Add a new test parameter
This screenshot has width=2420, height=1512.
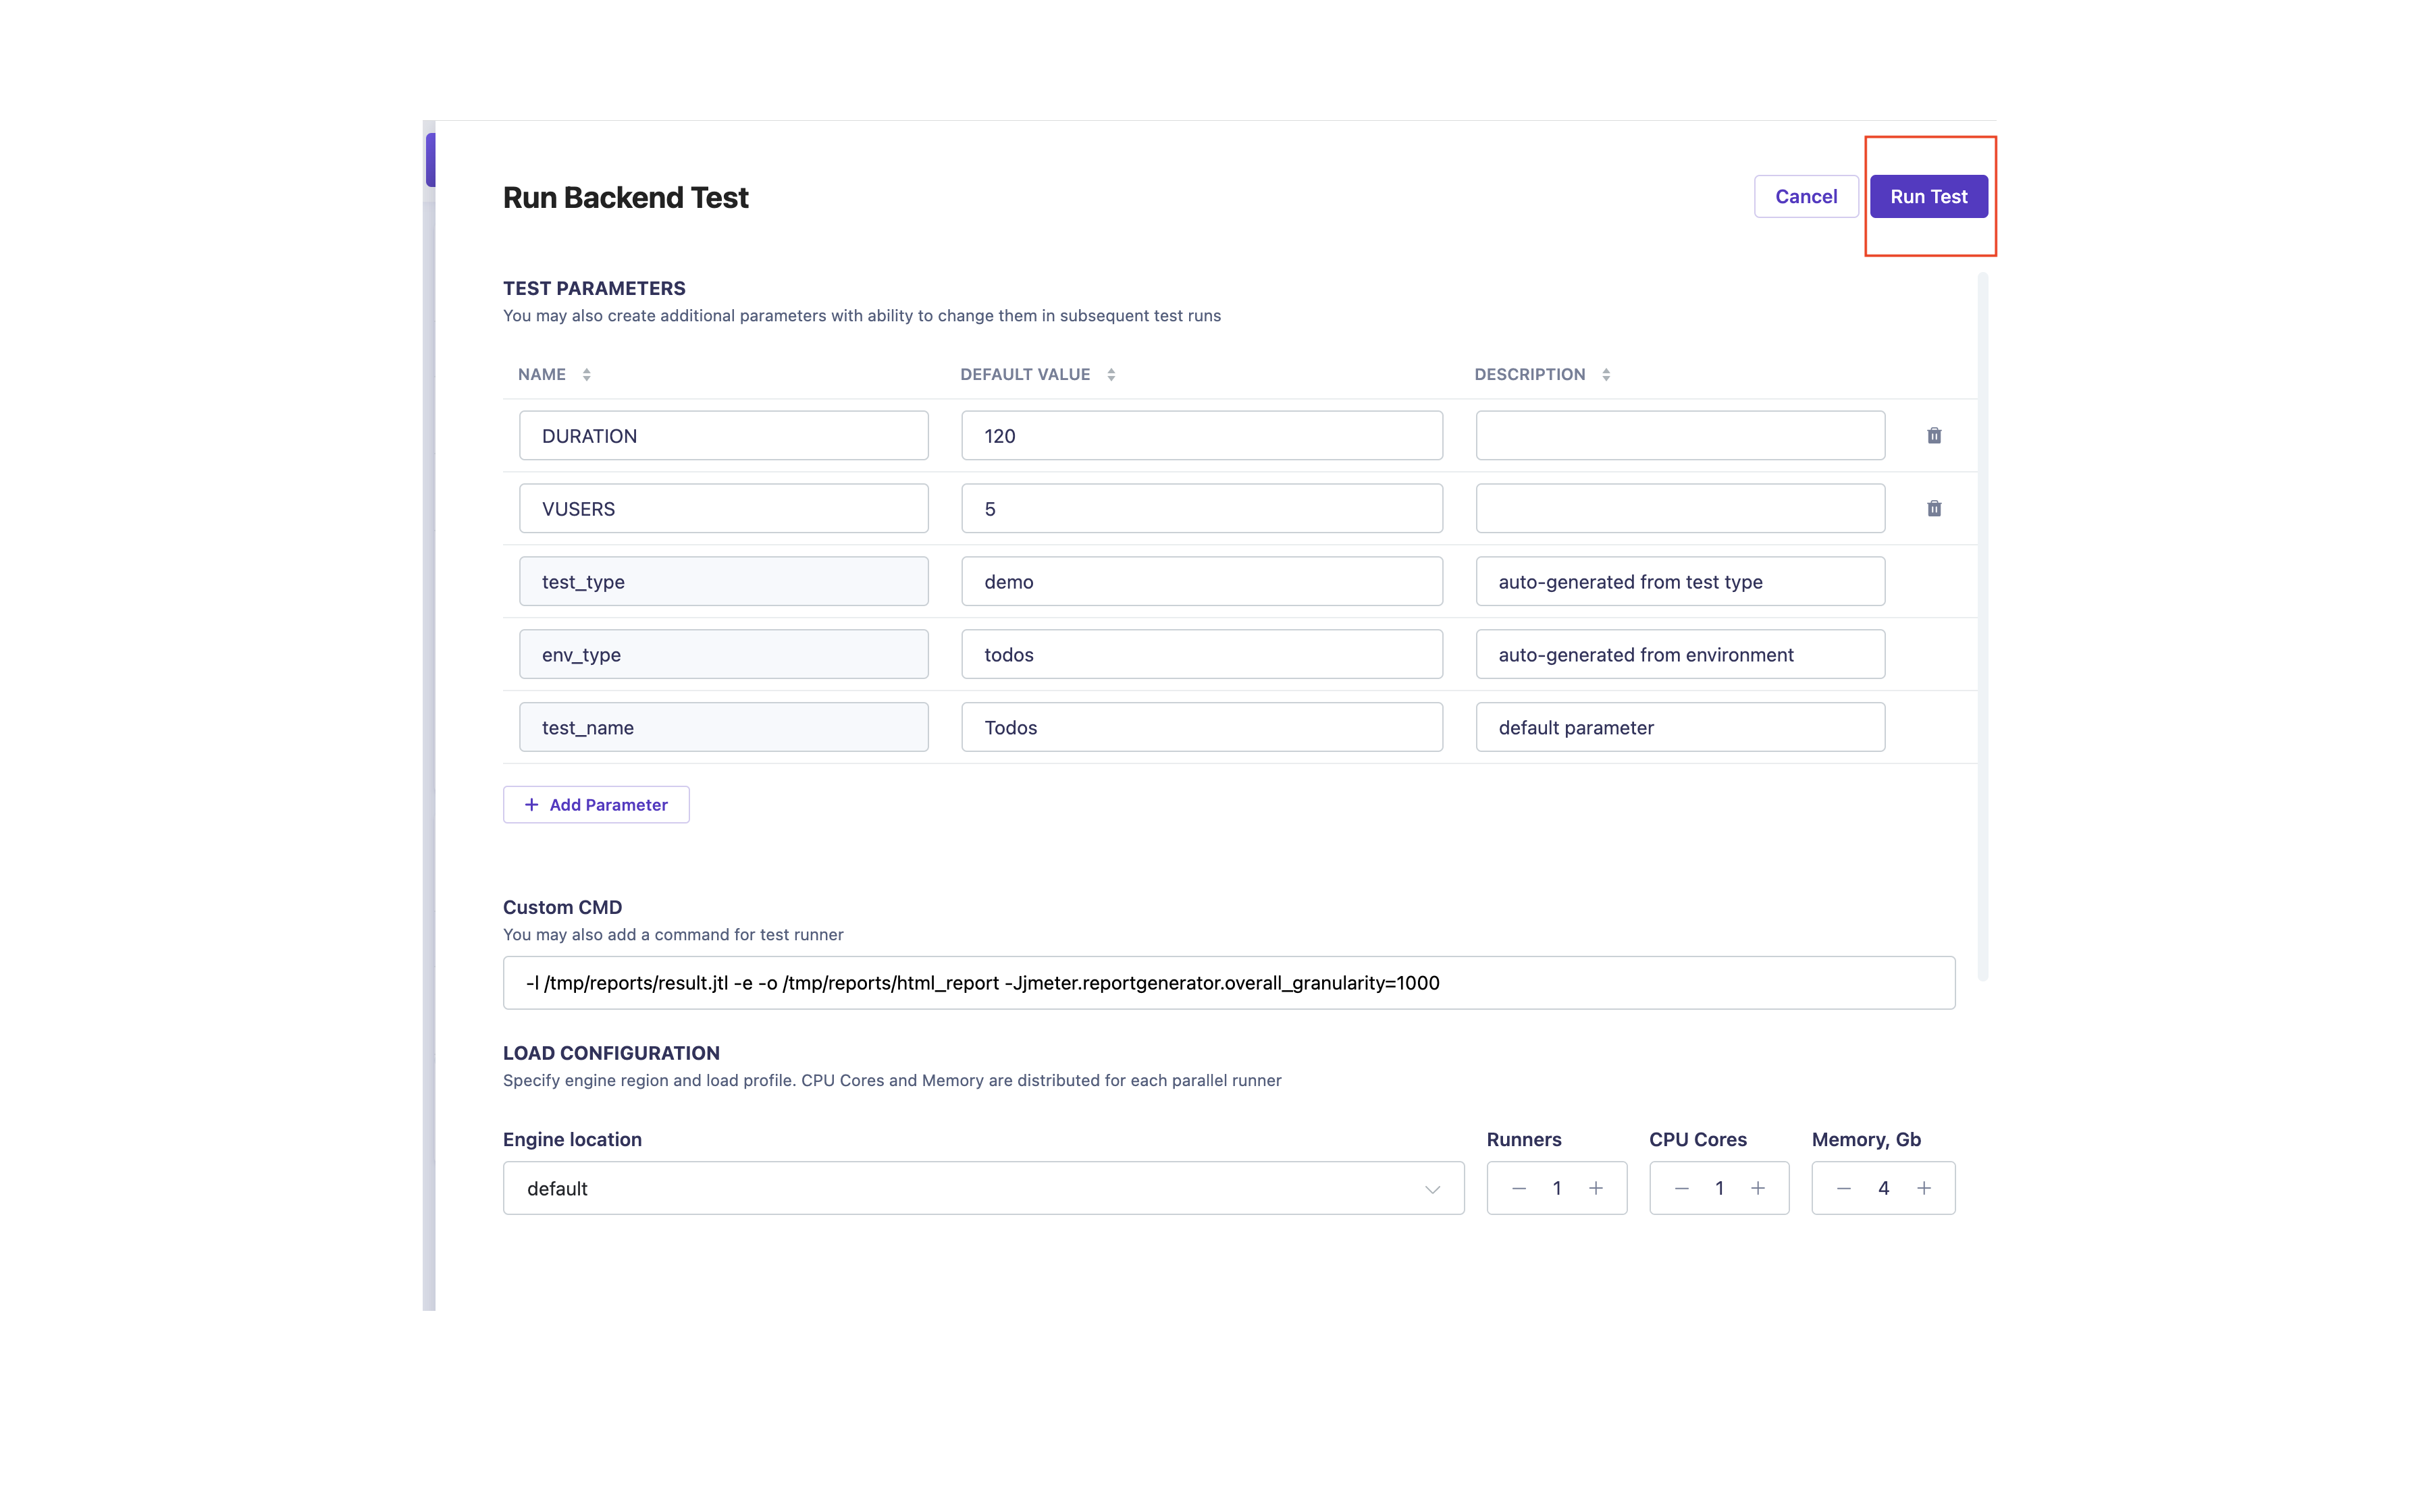click(596, 805)
